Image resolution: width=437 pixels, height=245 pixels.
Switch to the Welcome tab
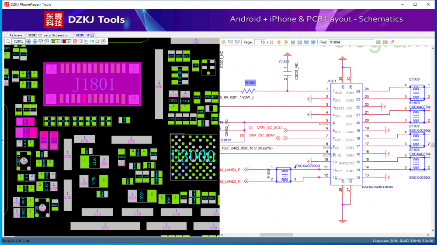tap(15, 35)
